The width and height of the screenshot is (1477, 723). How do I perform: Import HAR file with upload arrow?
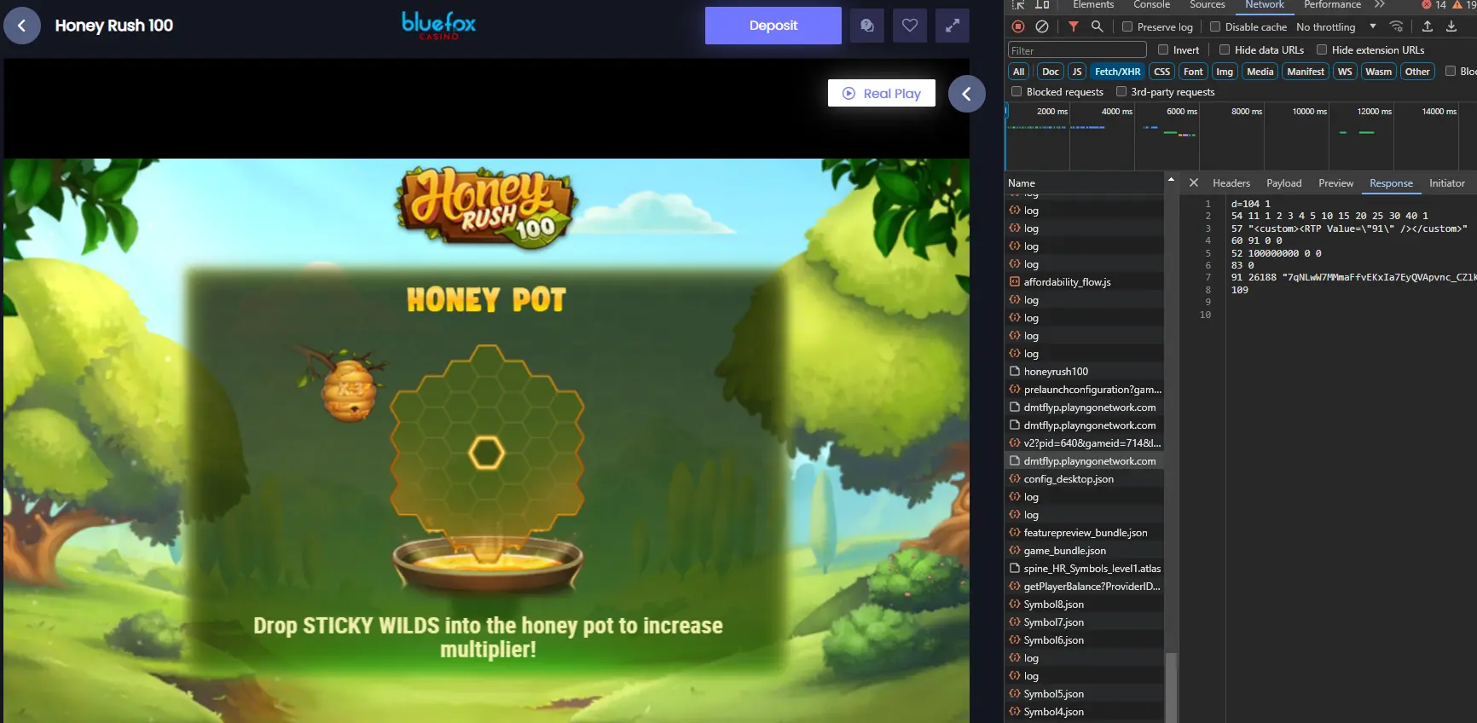pos(1428,26)
